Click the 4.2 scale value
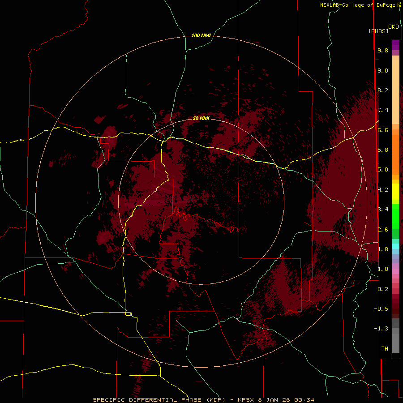Image resolution: width=403 pixels, height=403 pixels. click(x=383, y=190)
